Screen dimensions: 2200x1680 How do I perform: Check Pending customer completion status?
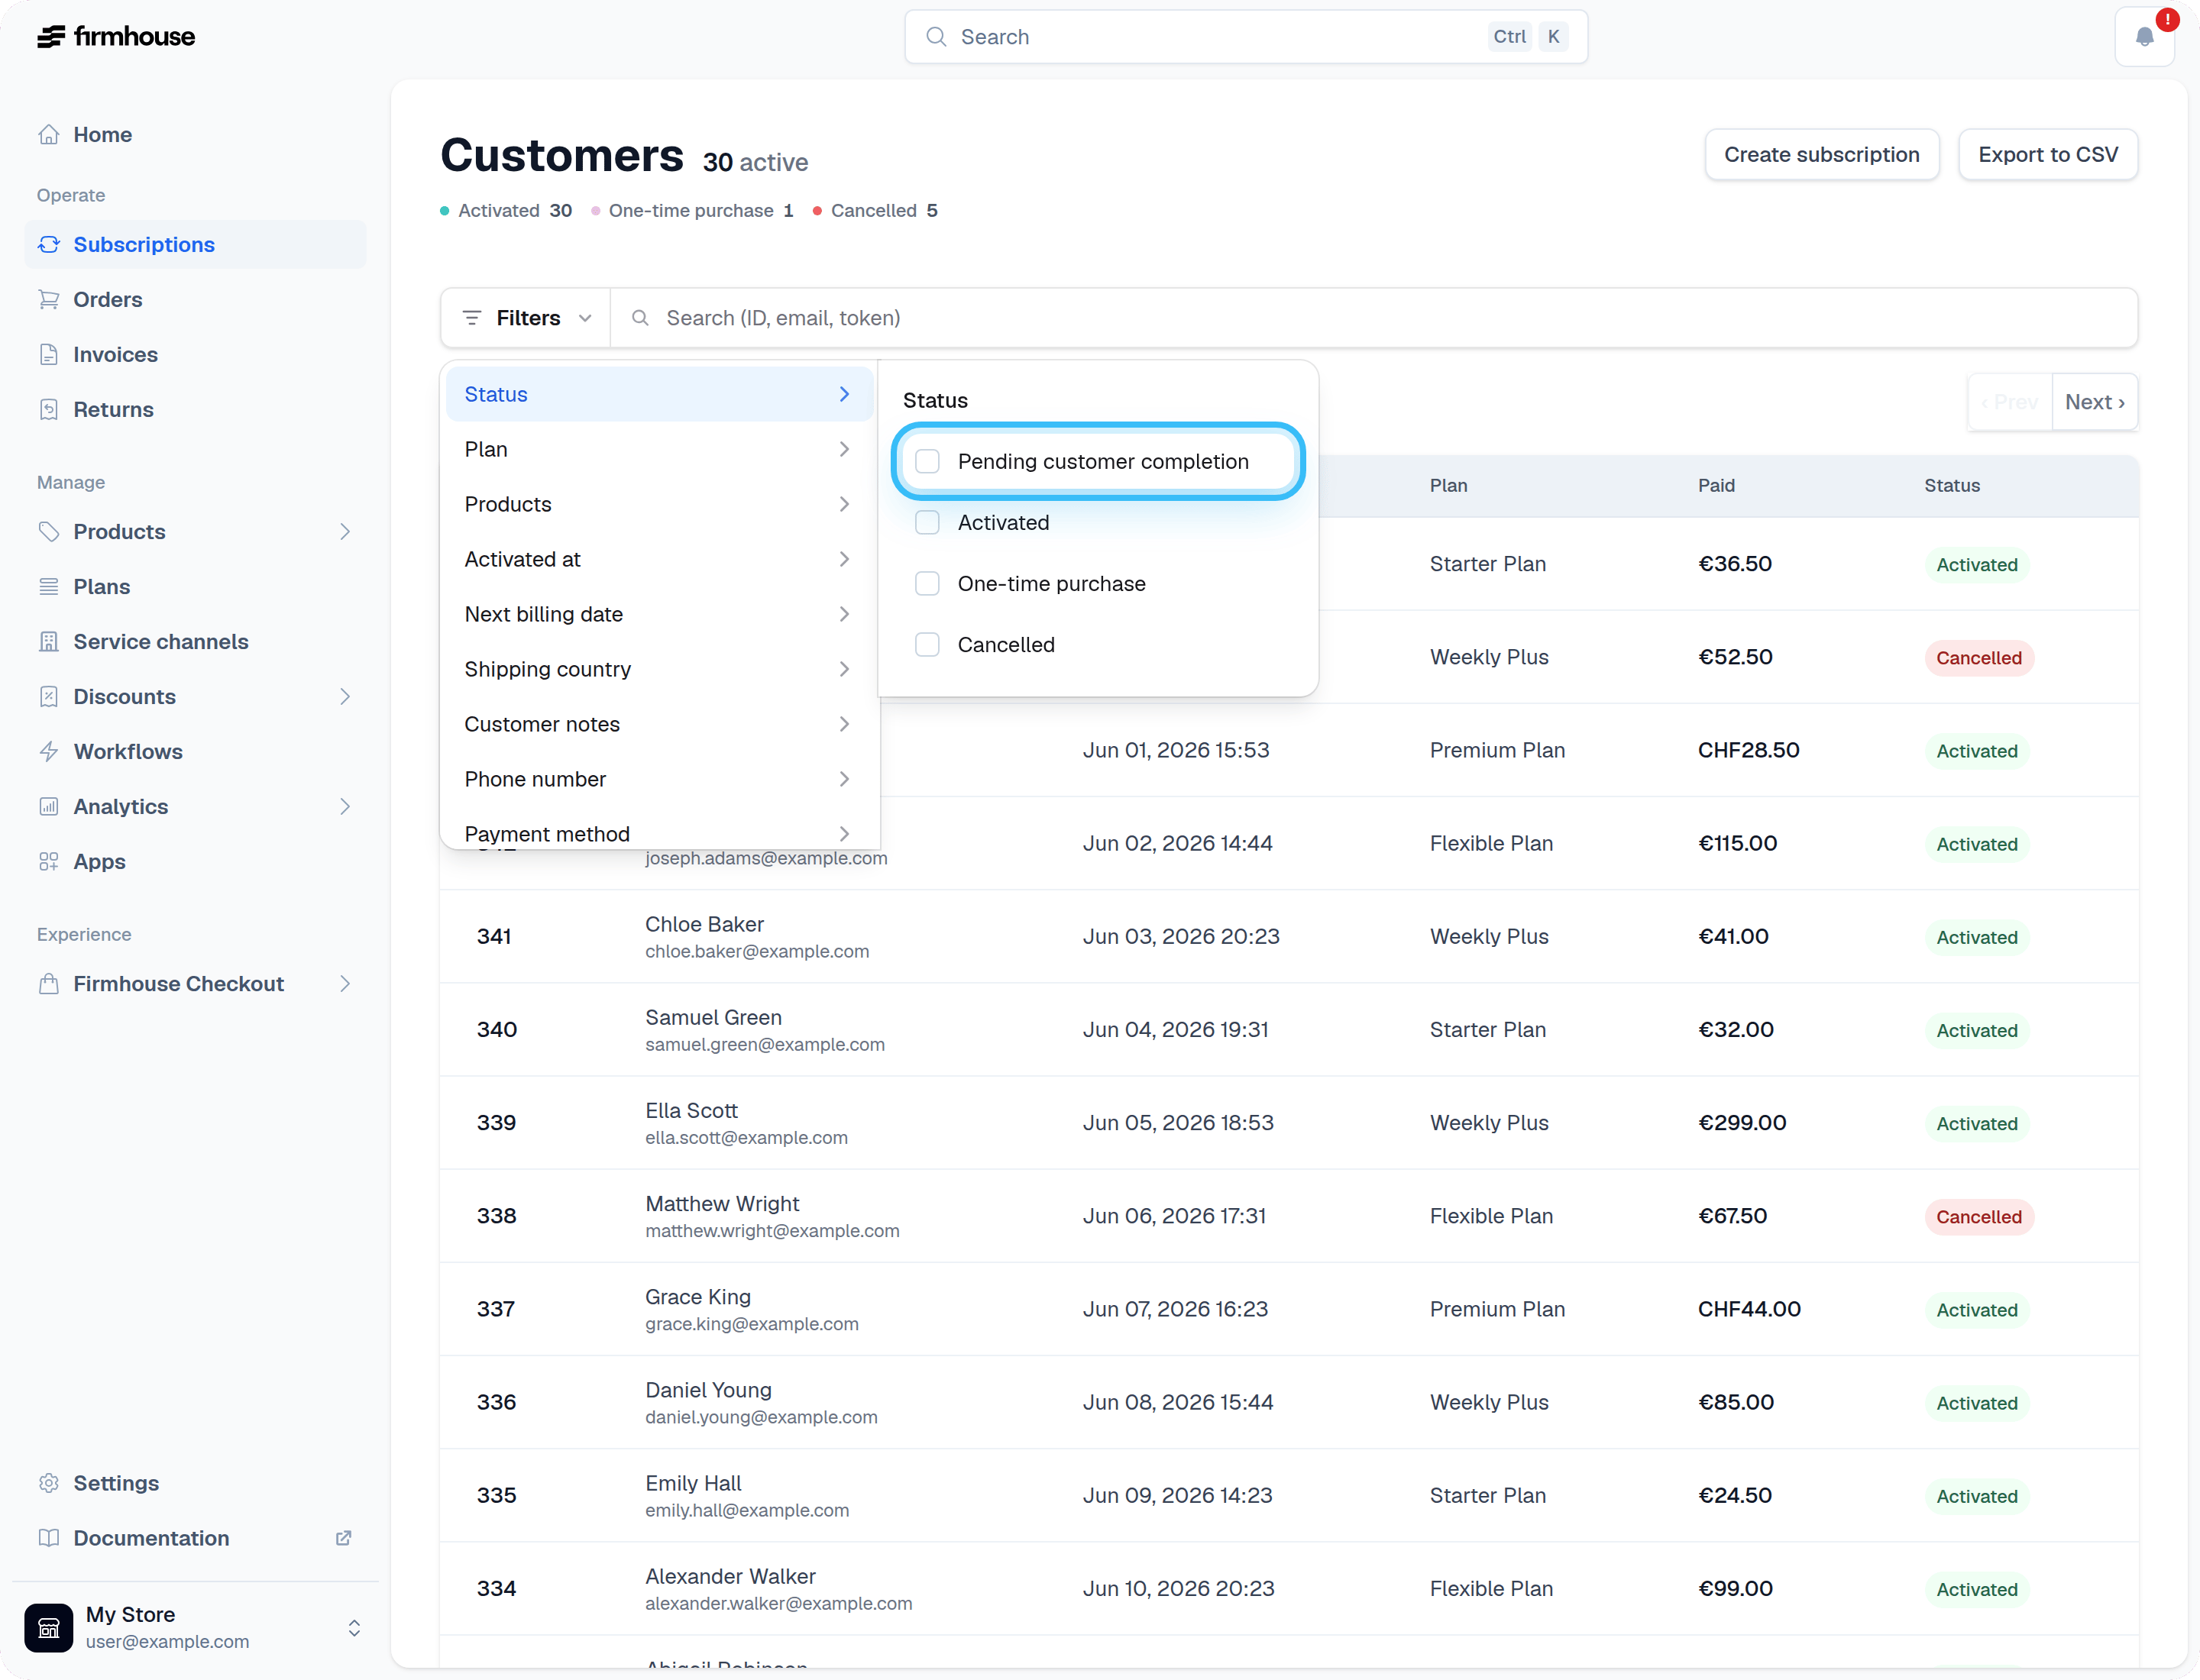(x=927, y=461)
